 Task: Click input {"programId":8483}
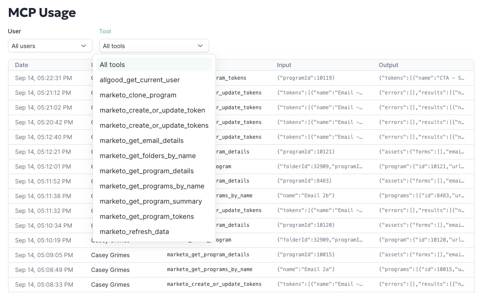[x=304, y=180]
